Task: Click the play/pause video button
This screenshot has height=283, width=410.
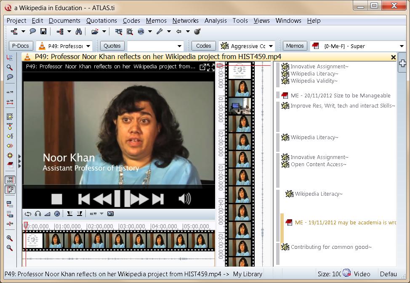Action: (x=122, y=199)
